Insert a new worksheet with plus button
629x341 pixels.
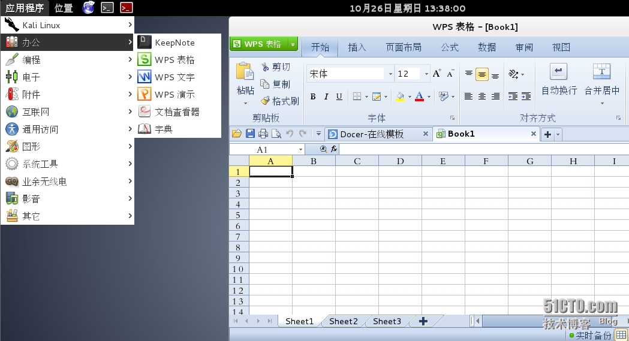pyautogui.click(x=423, y=321)
